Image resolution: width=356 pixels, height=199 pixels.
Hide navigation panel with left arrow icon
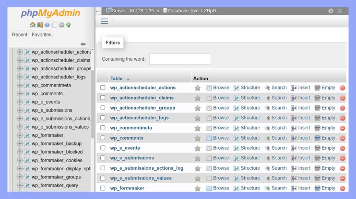98,11
